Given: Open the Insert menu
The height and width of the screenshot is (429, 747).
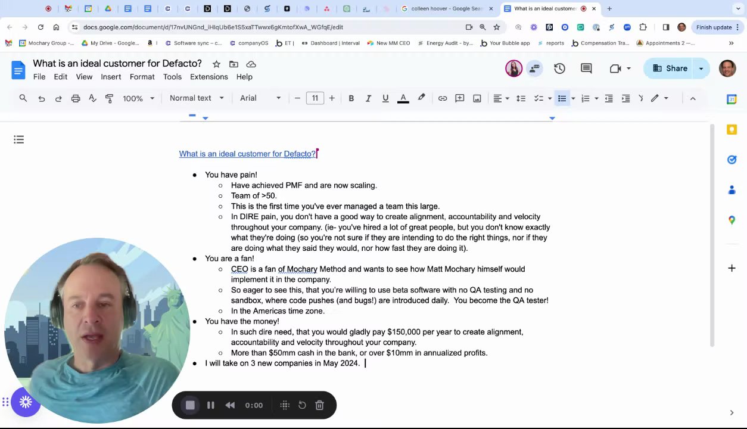Looking at the screenshot, I should (x=111, y=77).
